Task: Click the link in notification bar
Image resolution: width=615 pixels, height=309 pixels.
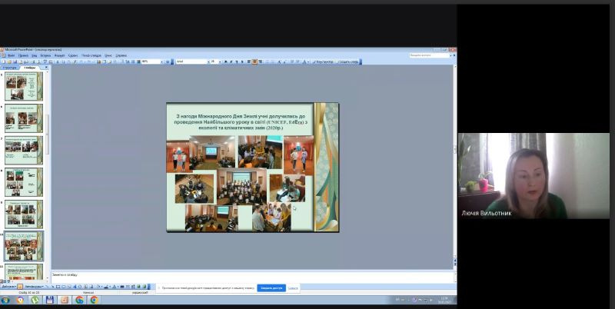Action: 293,288
